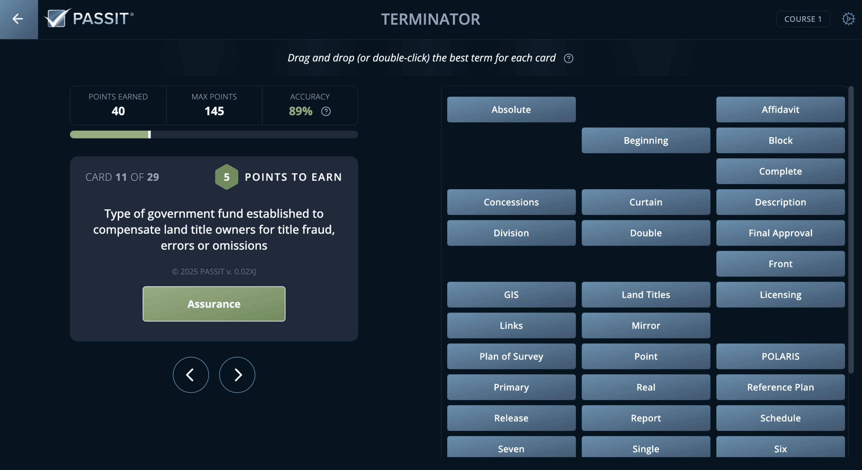
Task: Click the Assurance answer on the card
Action: (x=214, y=304)
